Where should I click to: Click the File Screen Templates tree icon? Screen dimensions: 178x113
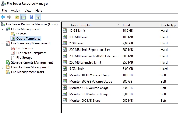(13, 53)
